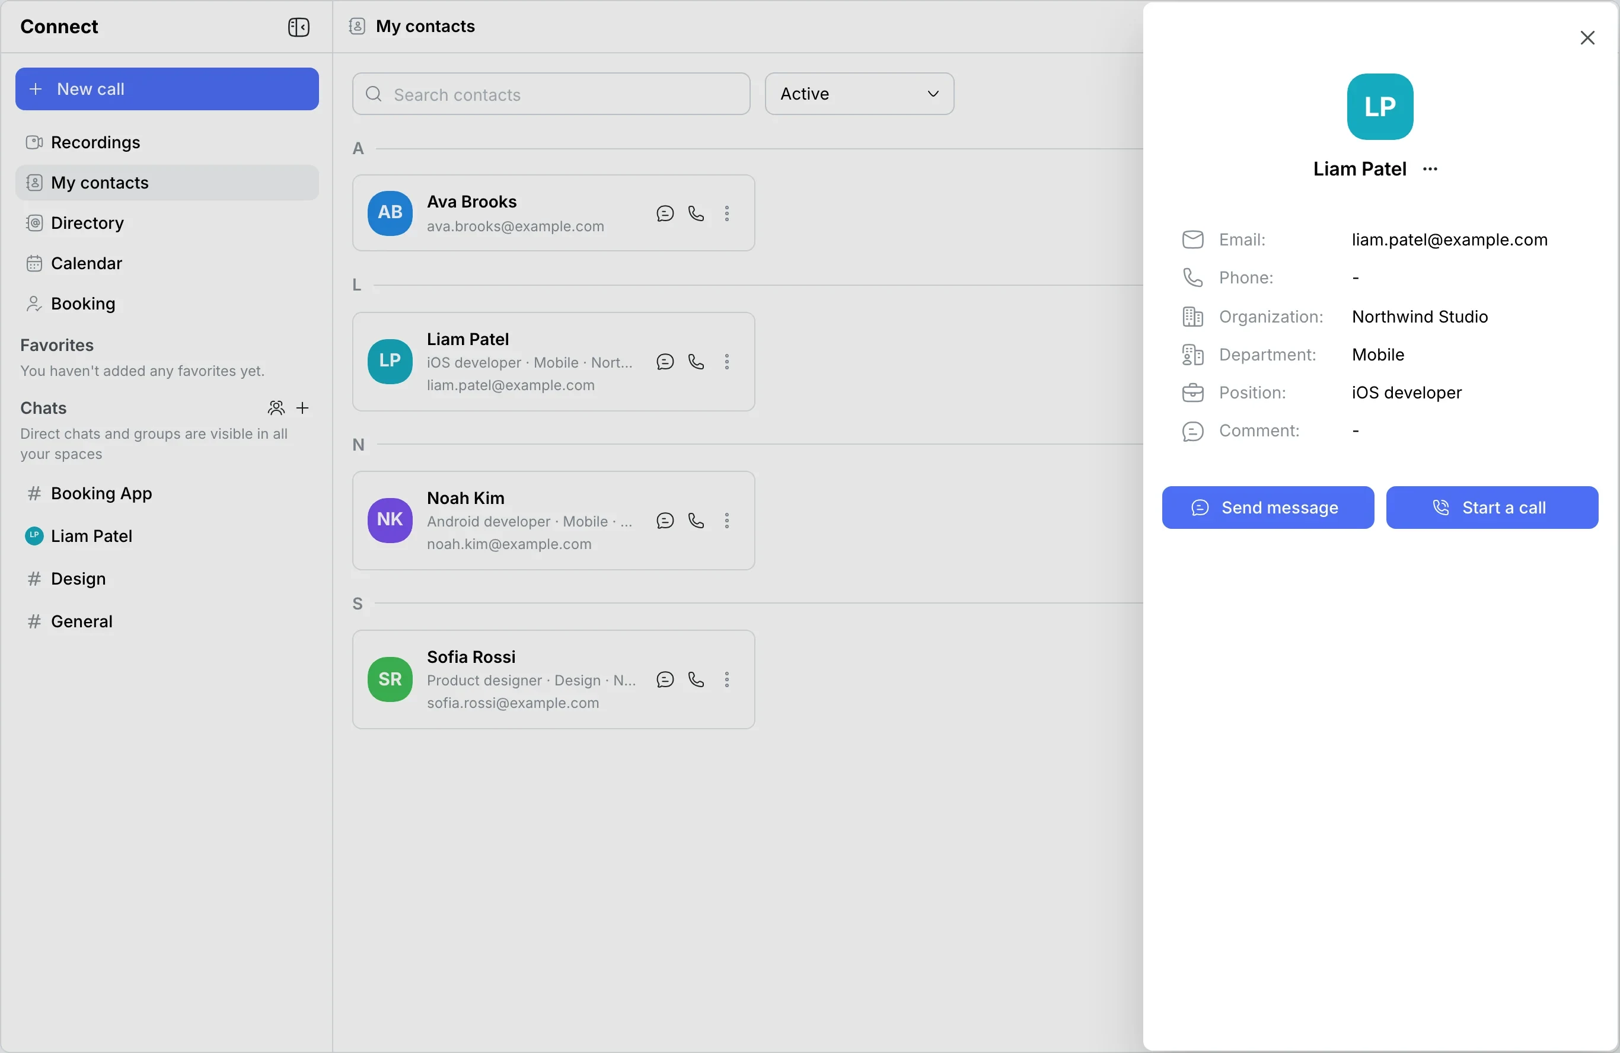Viewport: 1620px width, 1053px height.
Task: Select My contacts in sidebar
Action: pyautogui.click(x=167, y=183)
